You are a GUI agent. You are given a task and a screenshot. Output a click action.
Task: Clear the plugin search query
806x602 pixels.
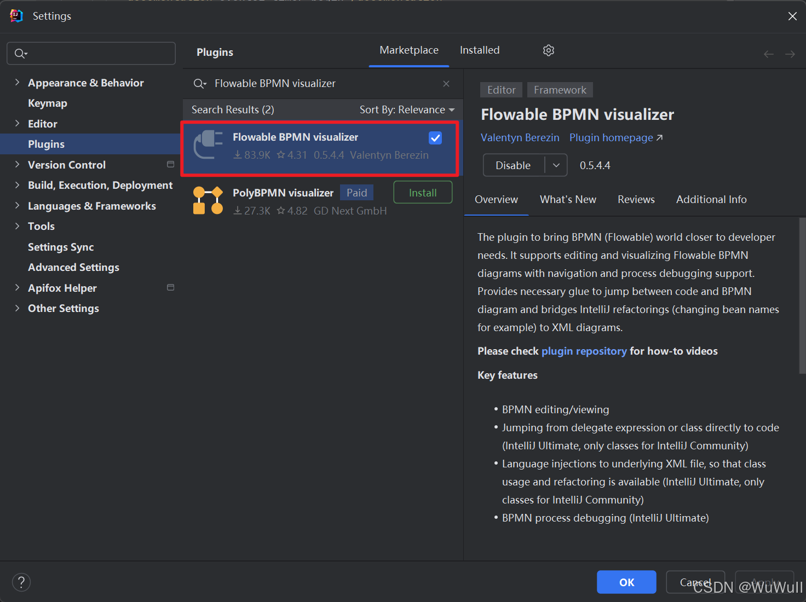click(x=446, y=84)
